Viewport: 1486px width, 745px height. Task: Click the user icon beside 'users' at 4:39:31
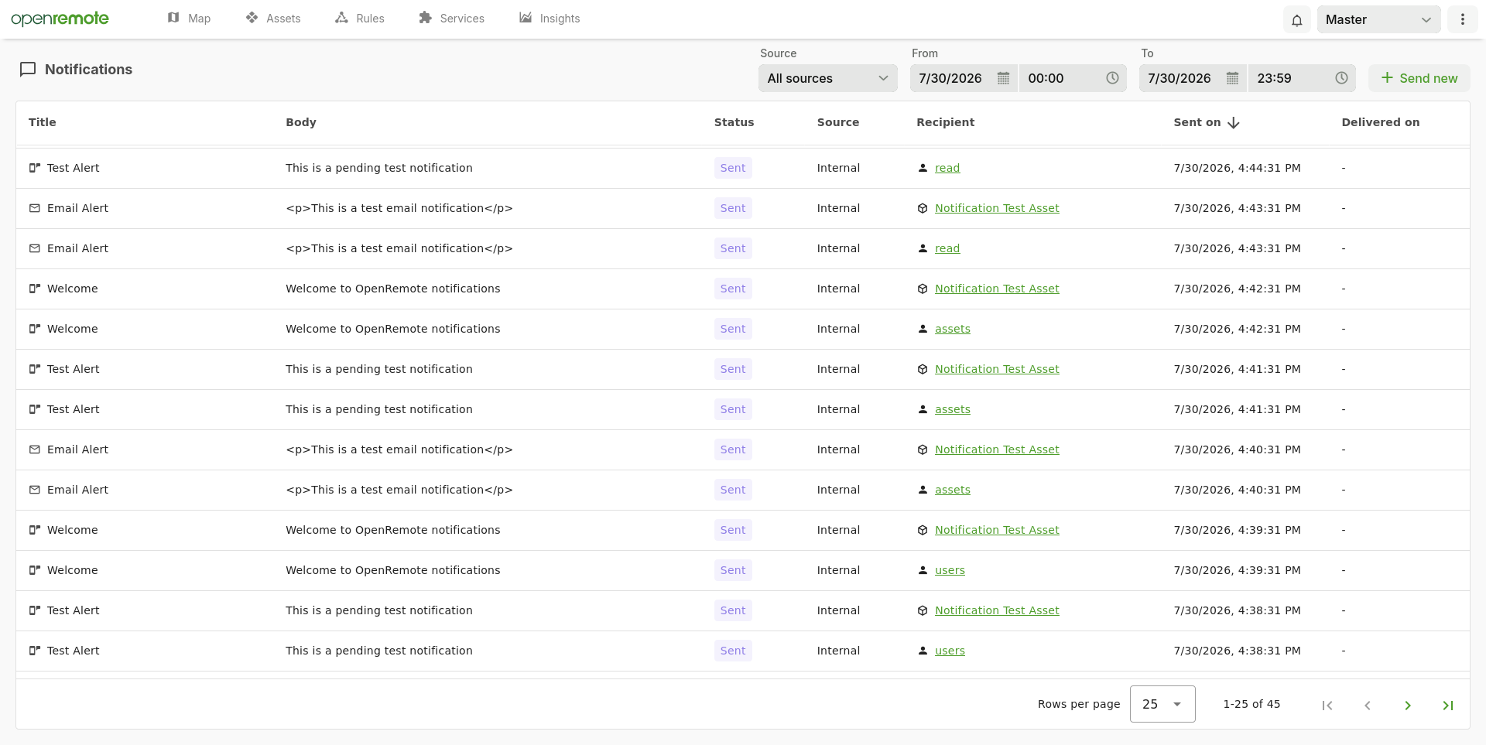(x=923, y=570)
